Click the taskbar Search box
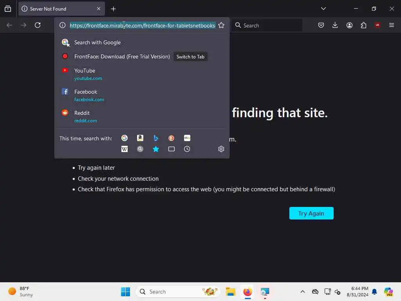This screenshot has height=301, width=401. pyautogui.click(x=178, y=292)
